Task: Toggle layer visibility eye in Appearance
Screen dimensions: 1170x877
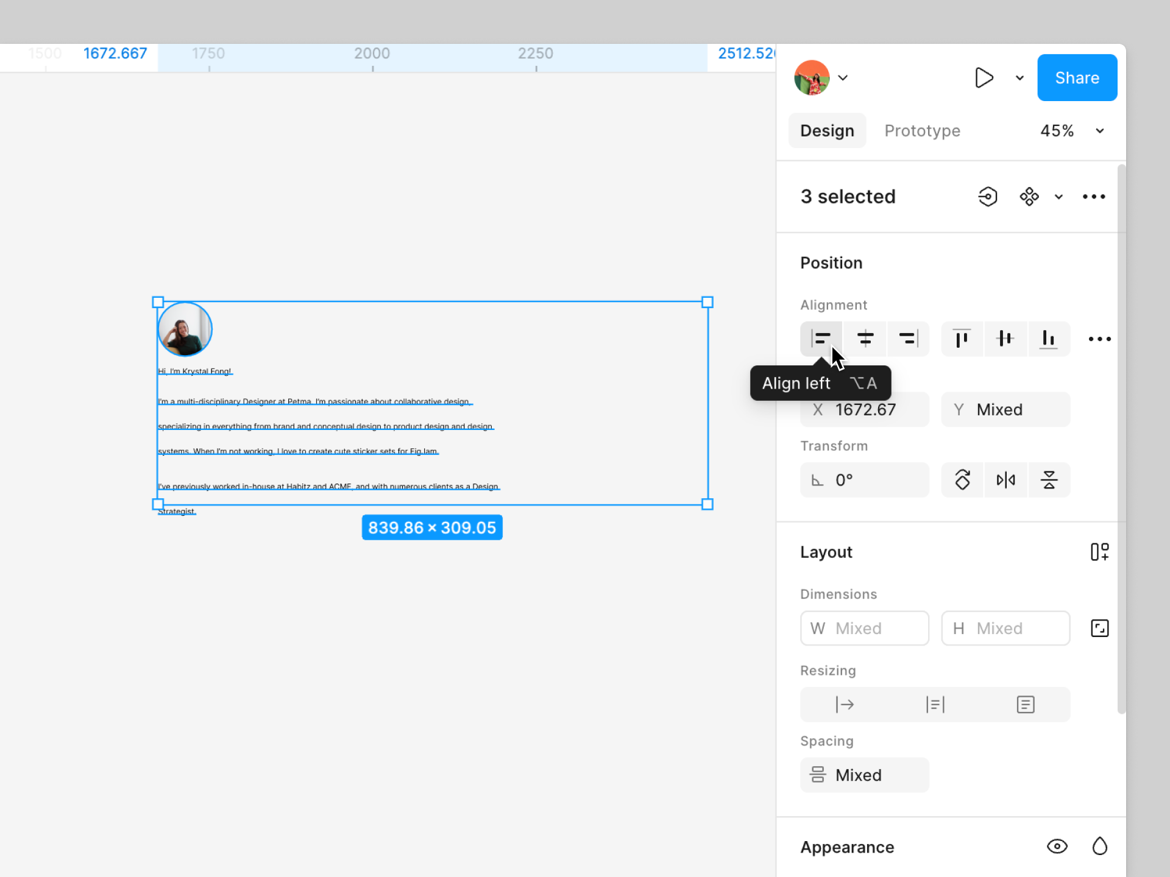Action: (x=1057, y=847)
